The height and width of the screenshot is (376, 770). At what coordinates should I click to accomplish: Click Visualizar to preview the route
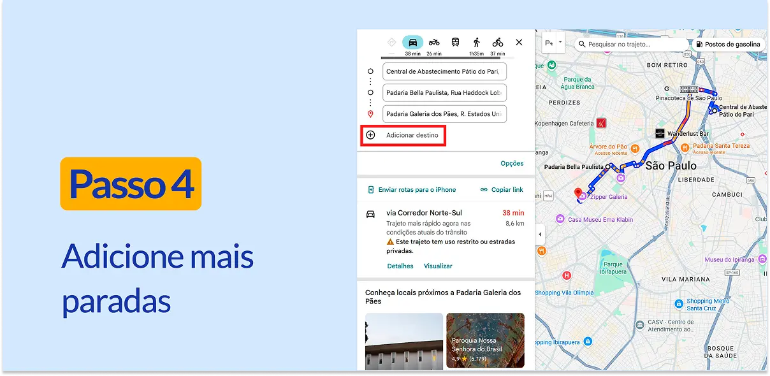438,266
